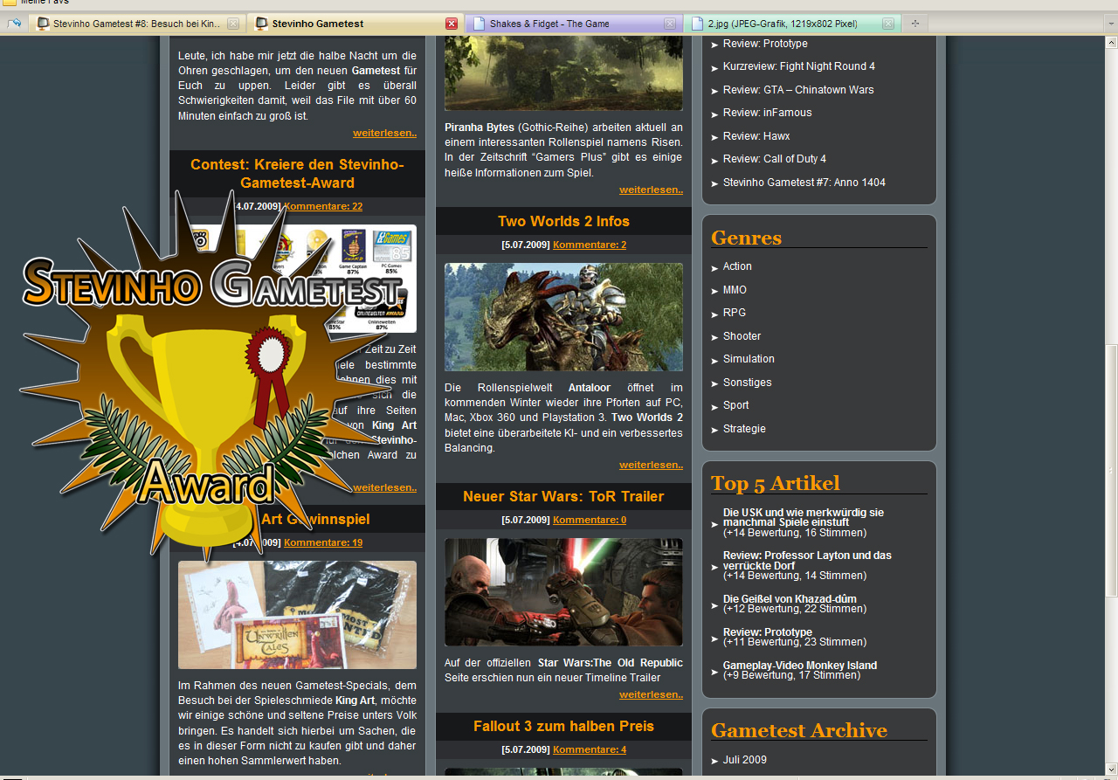
Task: Close the Shakes & Fidget tab
Action: click(670, 24)
